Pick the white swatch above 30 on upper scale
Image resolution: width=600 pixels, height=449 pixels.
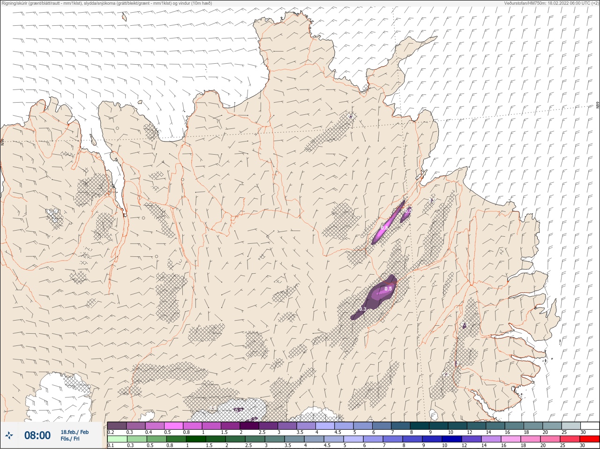click(x=590, y=426)
